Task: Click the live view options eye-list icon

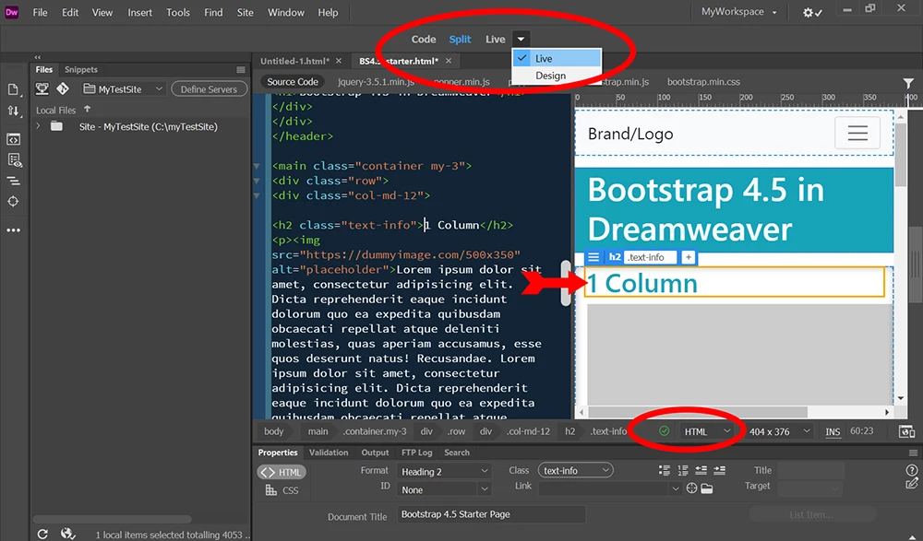Action: pos(14,160)
